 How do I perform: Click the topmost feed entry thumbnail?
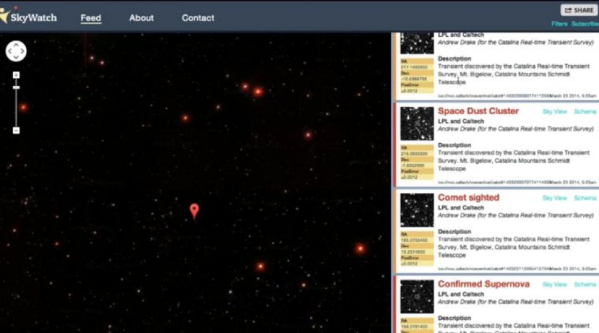(417, 43)
